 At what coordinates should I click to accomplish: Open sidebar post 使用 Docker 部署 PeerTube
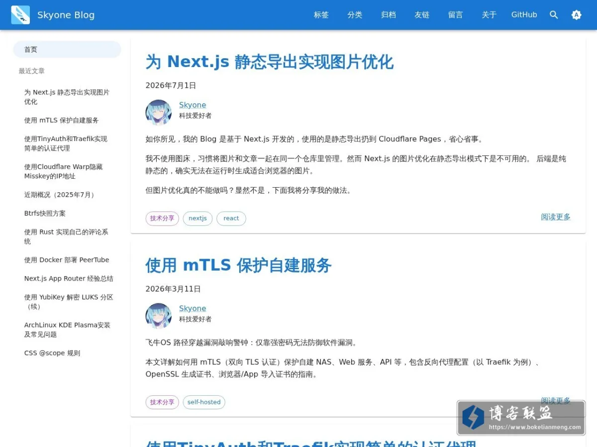click(67, 260)
